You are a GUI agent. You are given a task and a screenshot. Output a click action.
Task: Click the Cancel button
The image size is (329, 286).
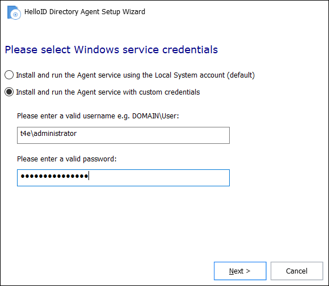tap(297, 271)
